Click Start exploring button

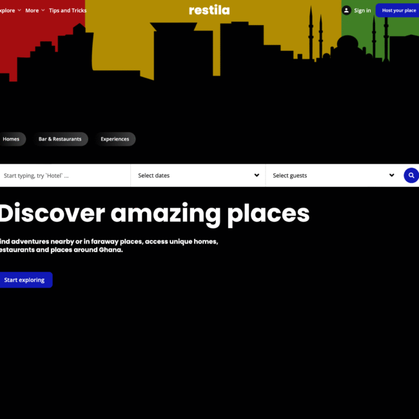click(x=25, y=280)
